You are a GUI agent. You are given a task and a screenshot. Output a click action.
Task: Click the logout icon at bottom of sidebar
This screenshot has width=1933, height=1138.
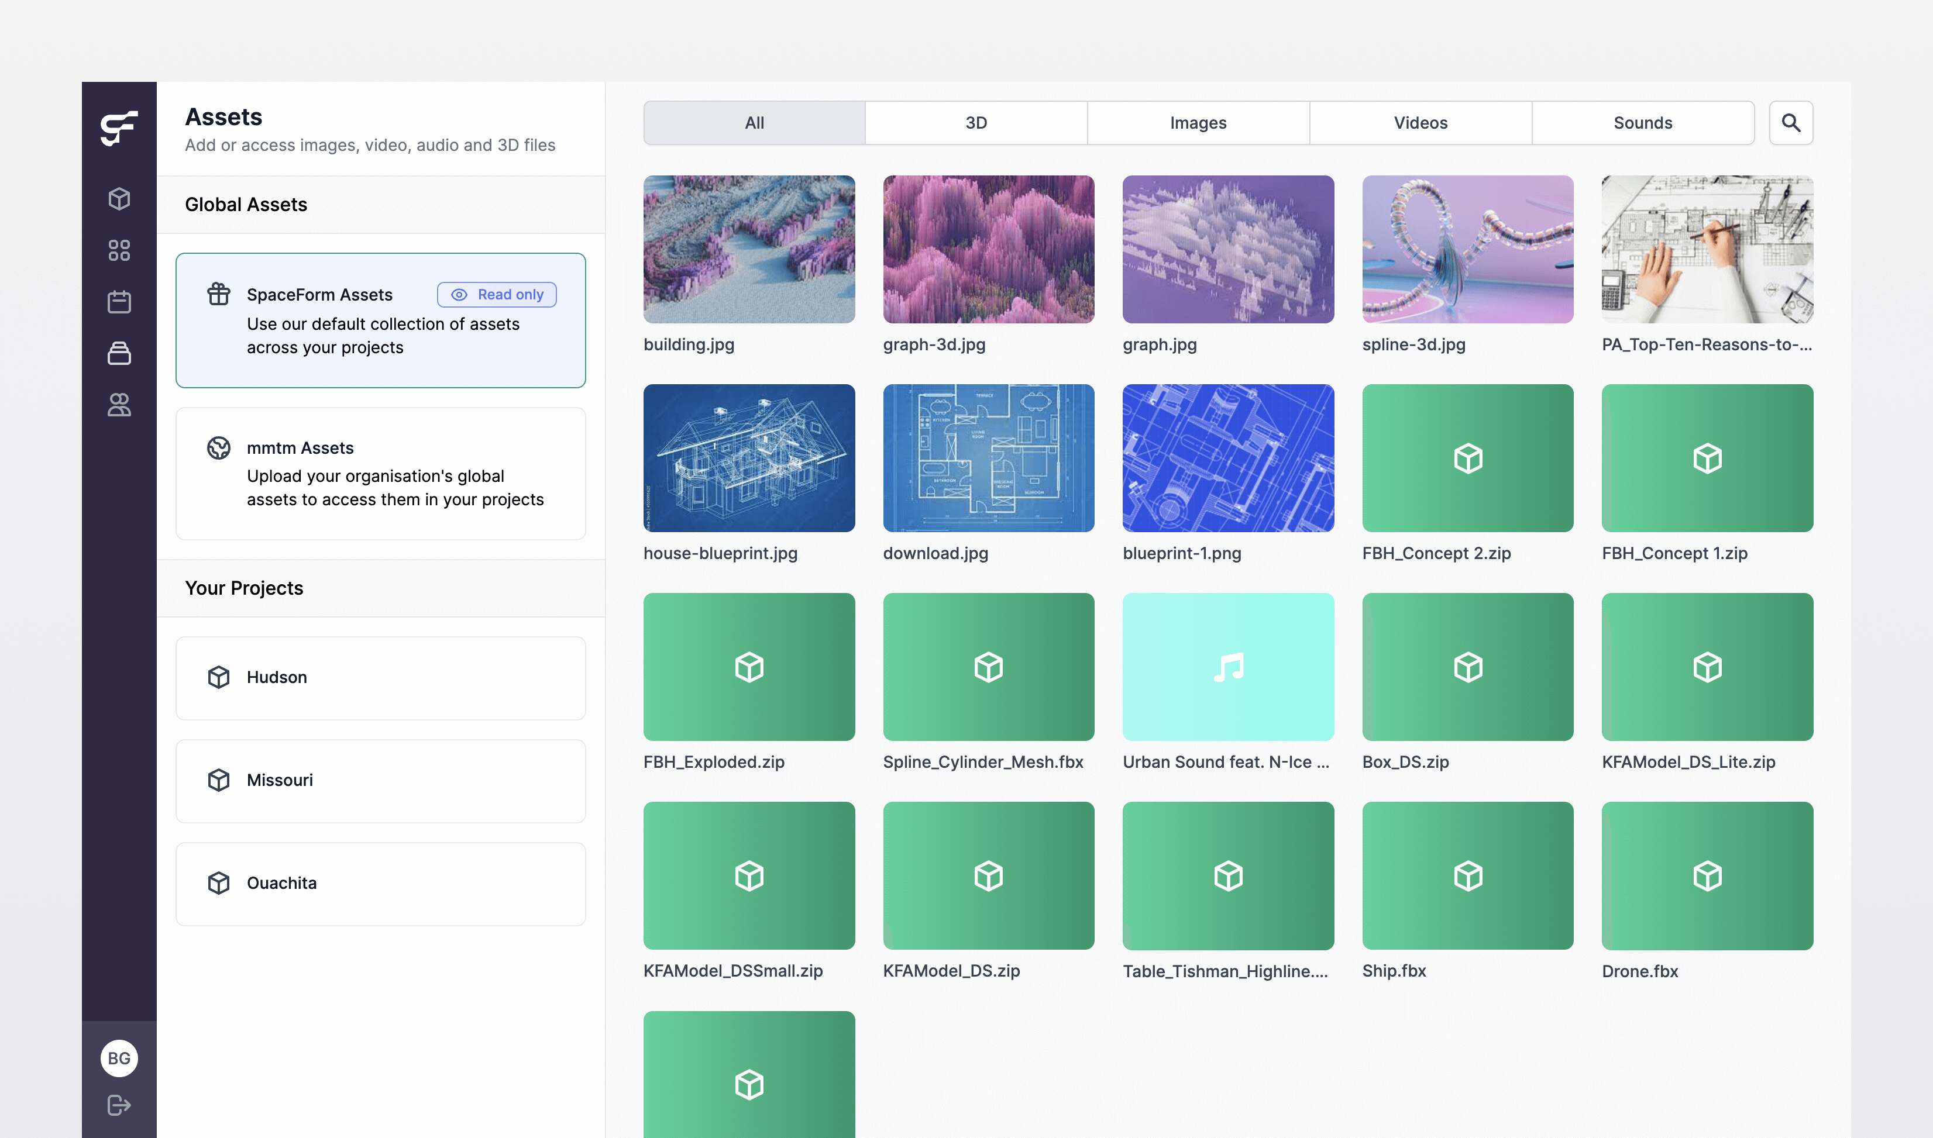[x=119, y=1104]
